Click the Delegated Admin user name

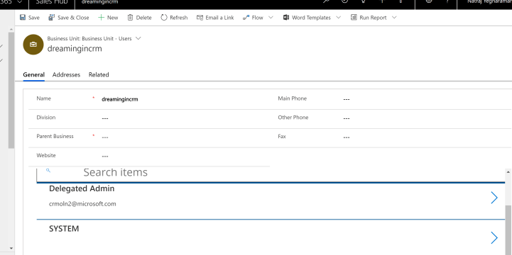(x=82, y=188)
